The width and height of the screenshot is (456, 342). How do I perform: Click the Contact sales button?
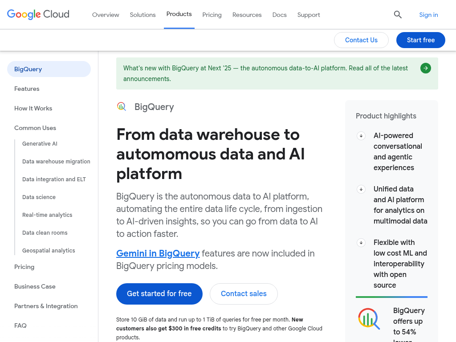(244, 294)
